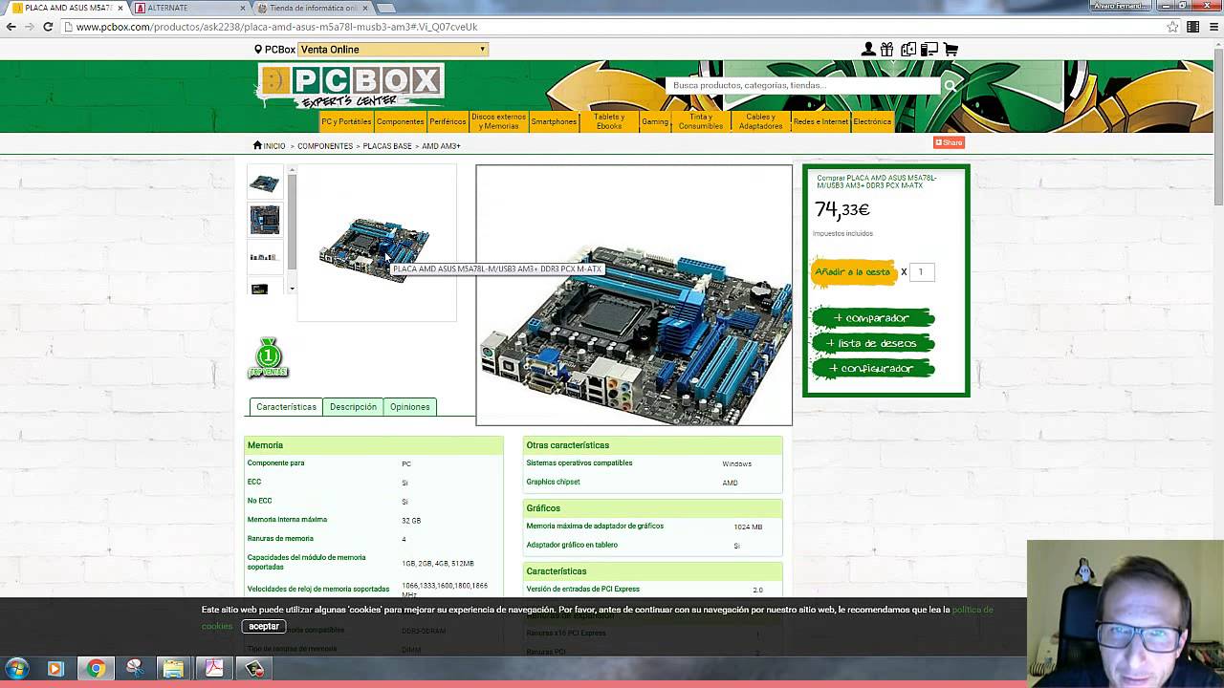Click COMPONENTES breadcrumb link
The width and height of the screenshot is (1224, 688).
point(325,146)
